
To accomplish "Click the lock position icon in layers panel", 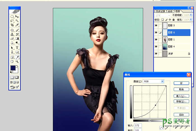I will pyautogui.click(x=170, y=20).
